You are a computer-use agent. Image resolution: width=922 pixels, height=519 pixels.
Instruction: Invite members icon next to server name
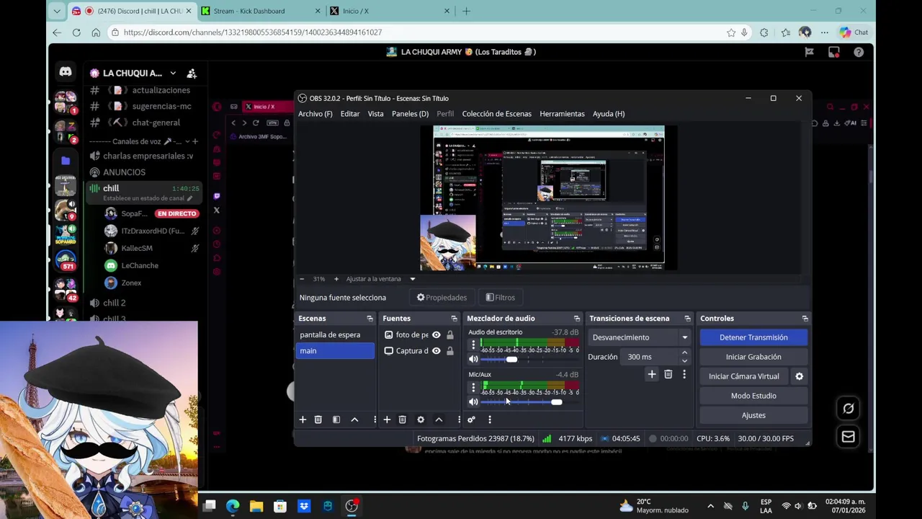[192, 73]
